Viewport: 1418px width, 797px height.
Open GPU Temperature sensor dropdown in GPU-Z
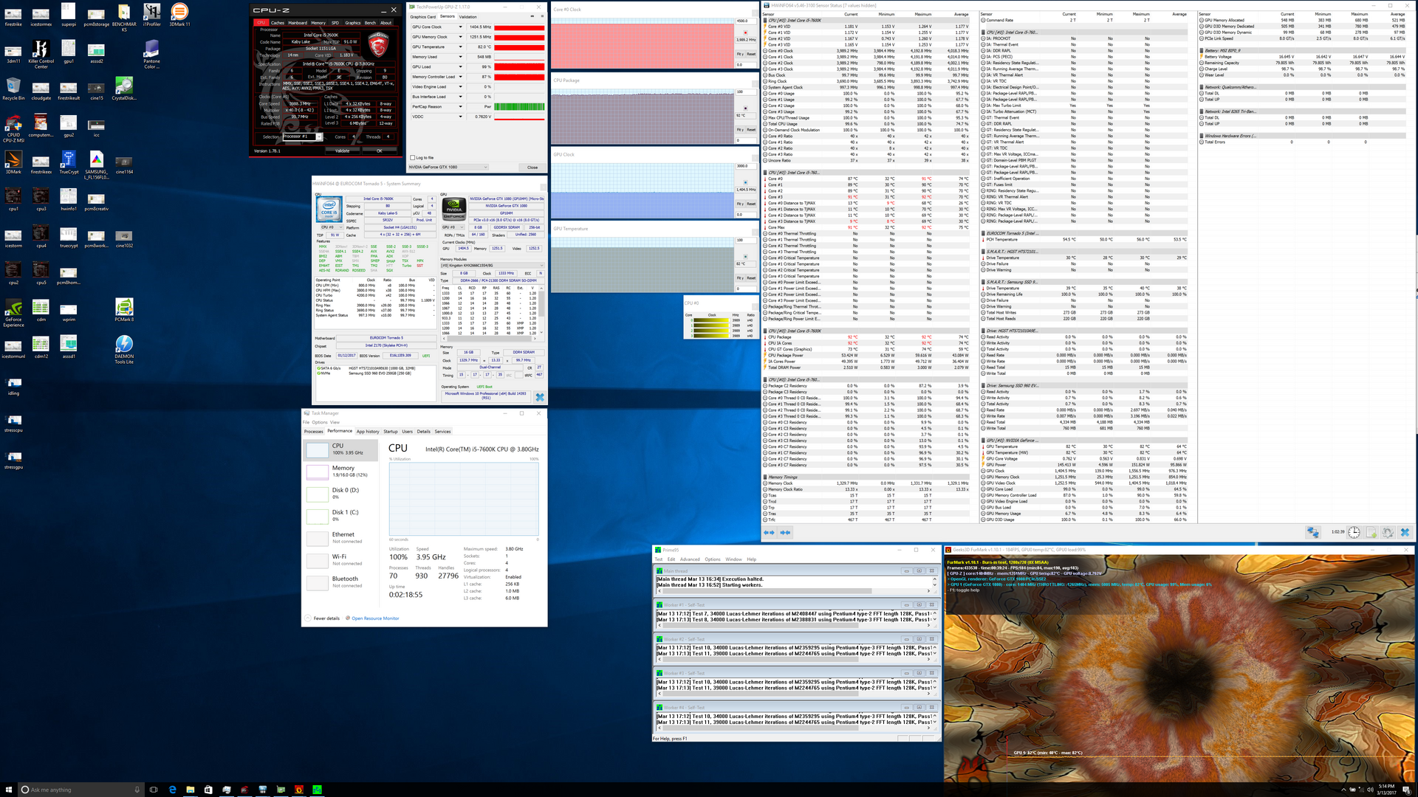tap(461, 46)
